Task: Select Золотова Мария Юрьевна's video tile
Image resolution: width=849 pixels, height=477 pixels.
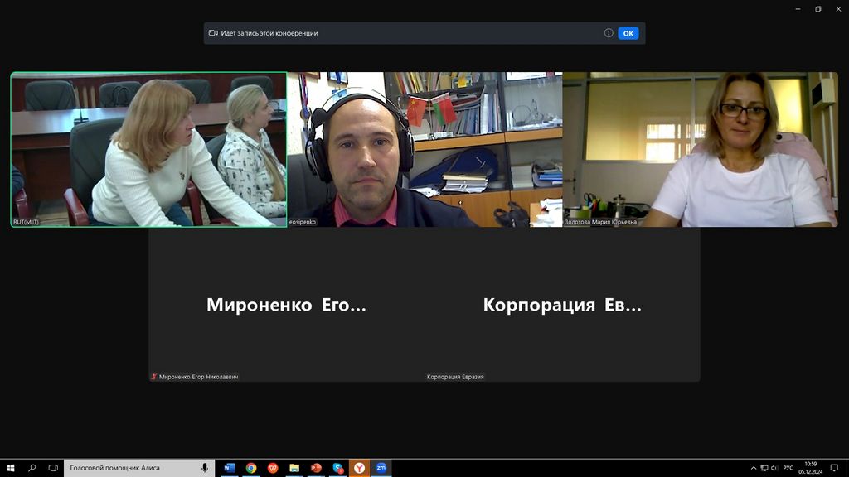Action: [x=700, y=149]
